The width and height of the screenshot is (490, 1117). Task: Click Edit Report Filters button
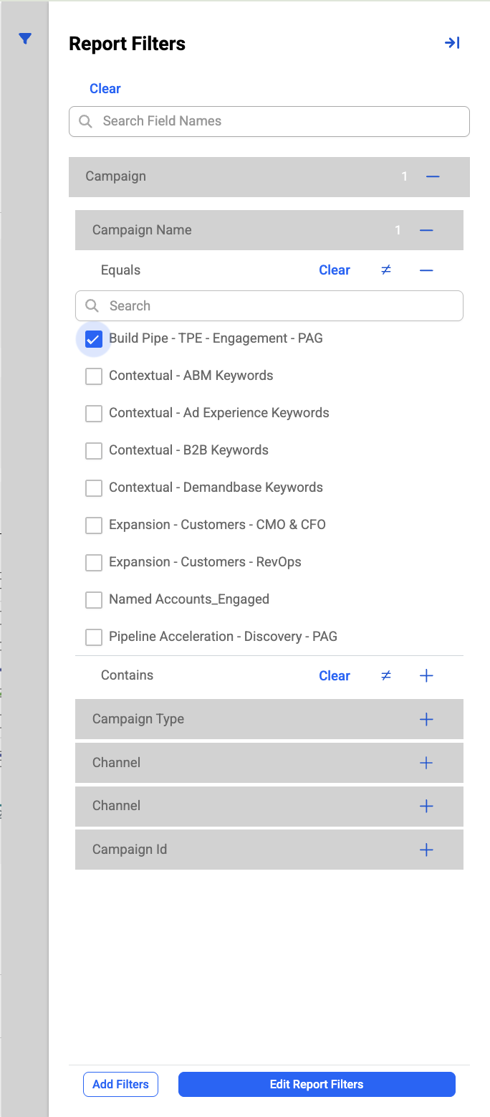317,1084
